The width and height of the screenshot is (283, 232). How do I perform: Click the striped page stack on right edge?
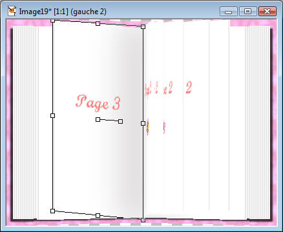point(257,122)
